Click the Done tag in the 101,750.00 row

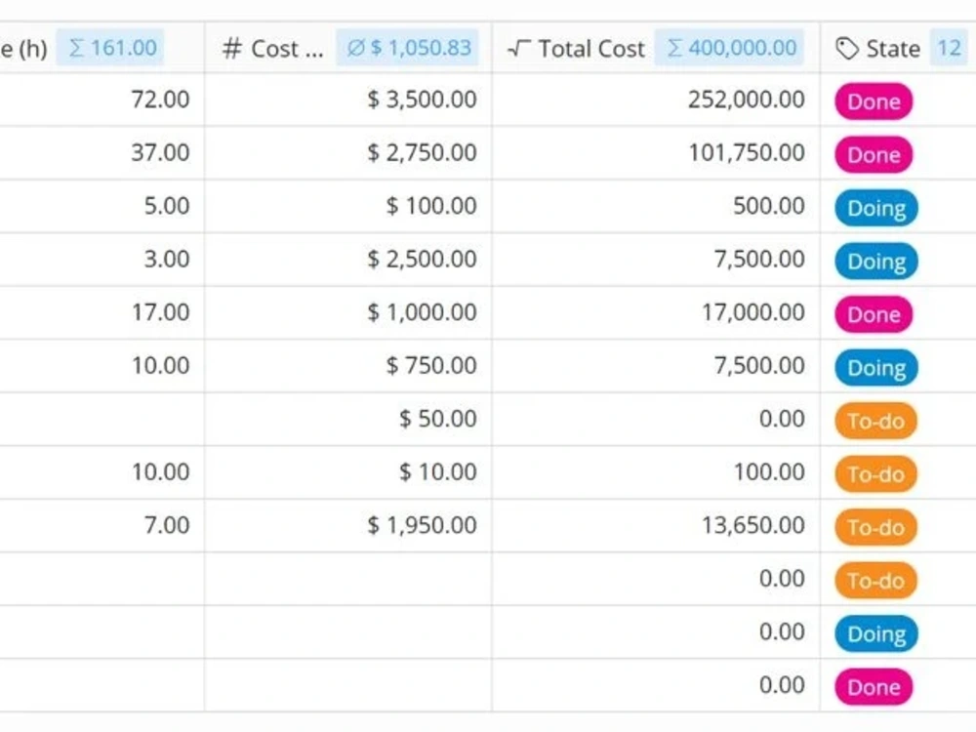874,154
